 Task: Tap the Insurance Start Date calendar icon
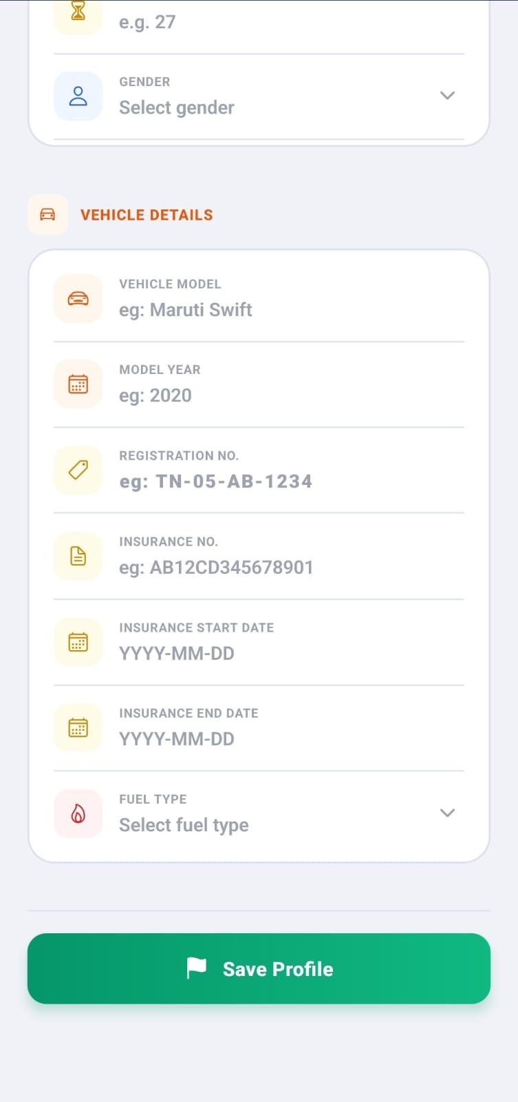tap(78, 642)
